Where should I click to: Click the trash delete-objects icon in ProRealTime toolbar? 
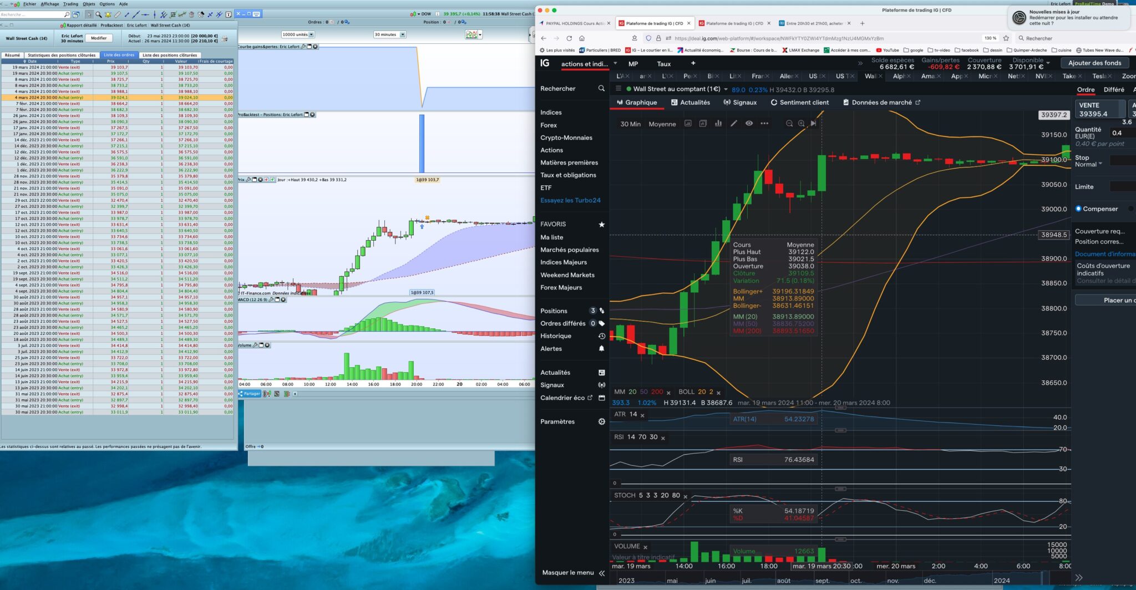coord(191,14)
